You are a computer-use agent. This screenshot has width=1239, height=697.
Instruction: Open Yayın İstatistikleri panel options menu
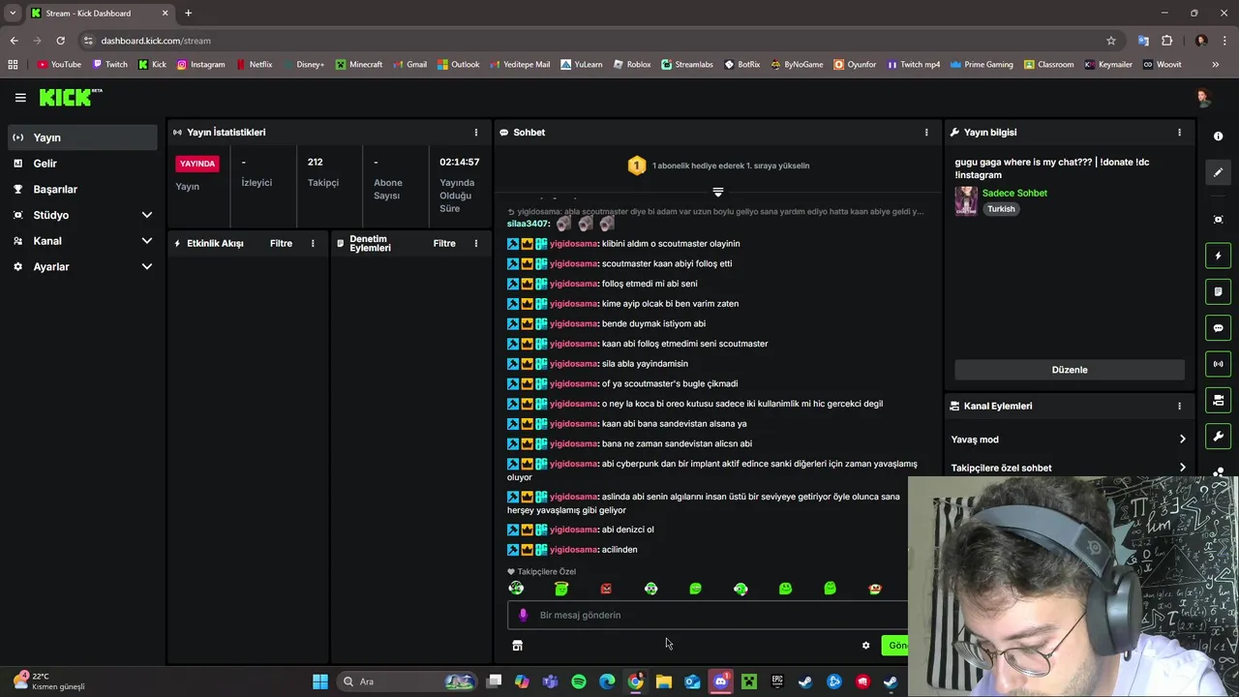[475, 133]
